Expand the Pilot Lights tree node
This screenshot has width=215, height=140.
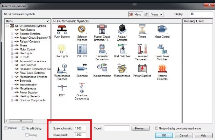(x=12, y=53)
